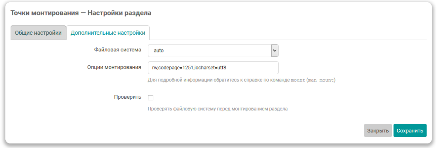
Task: Click the Файловая система label
Action: [118, 50]
